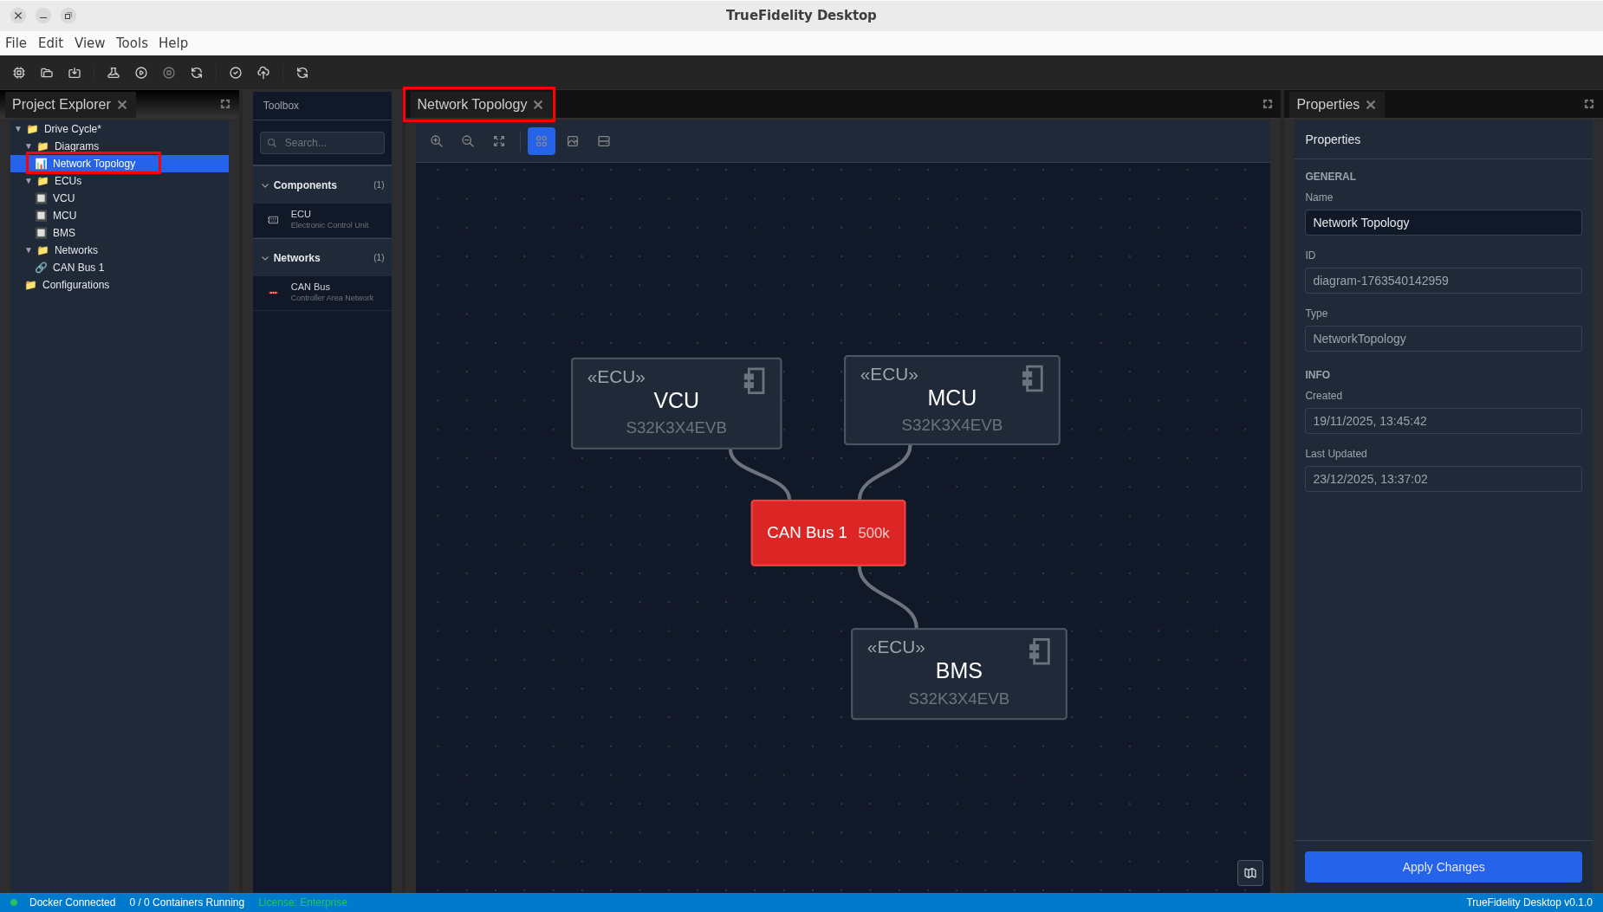Viewport: 1603px width, 912px height.
Task: Click the '0 / 0 Containers Running' status
Action: 187,902
